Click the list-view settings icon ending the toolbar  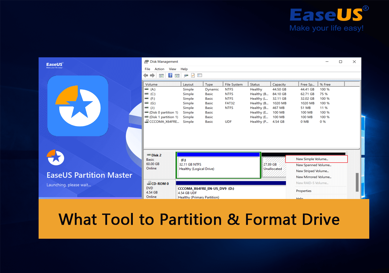pos(200,75)
